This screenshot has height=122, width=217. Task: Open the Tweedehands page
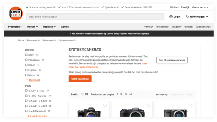coord(203,27)
